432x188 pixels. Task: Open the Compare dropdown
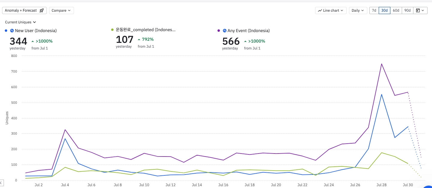[x=61, y=10]
